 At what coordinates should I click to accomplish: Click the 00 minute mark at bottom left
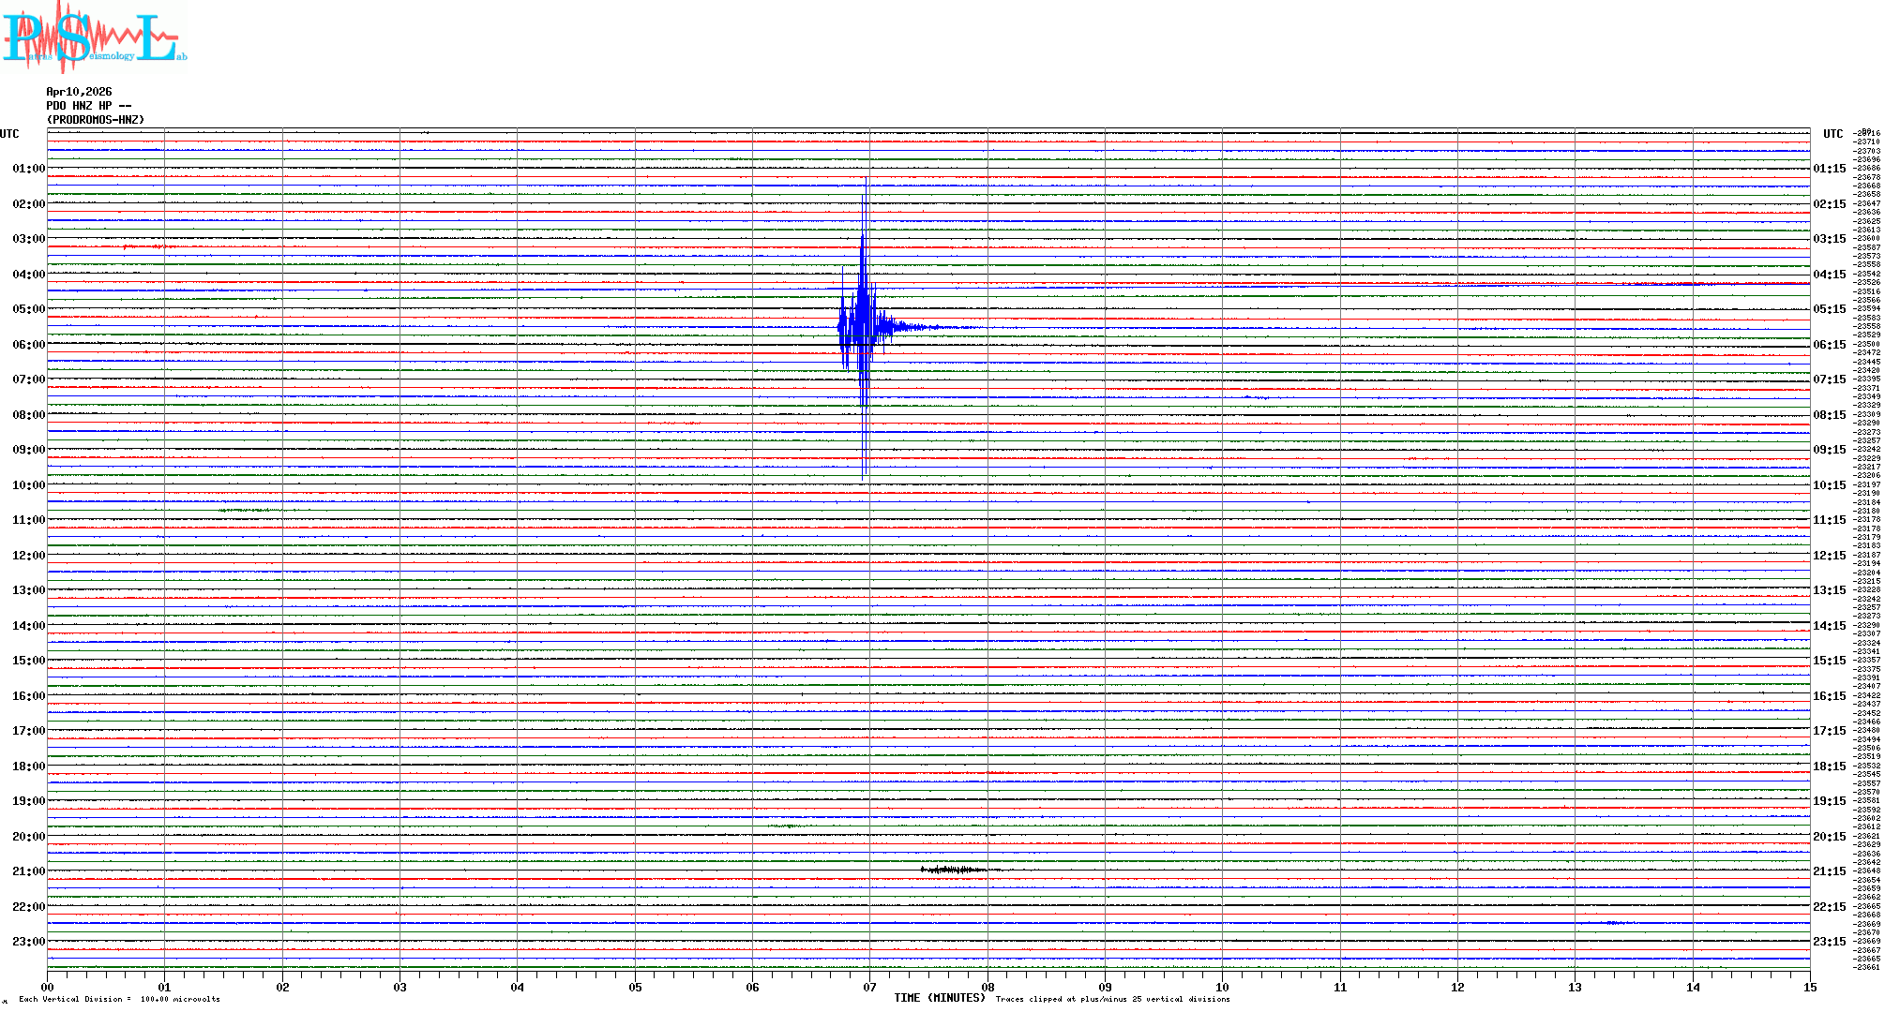48,987
